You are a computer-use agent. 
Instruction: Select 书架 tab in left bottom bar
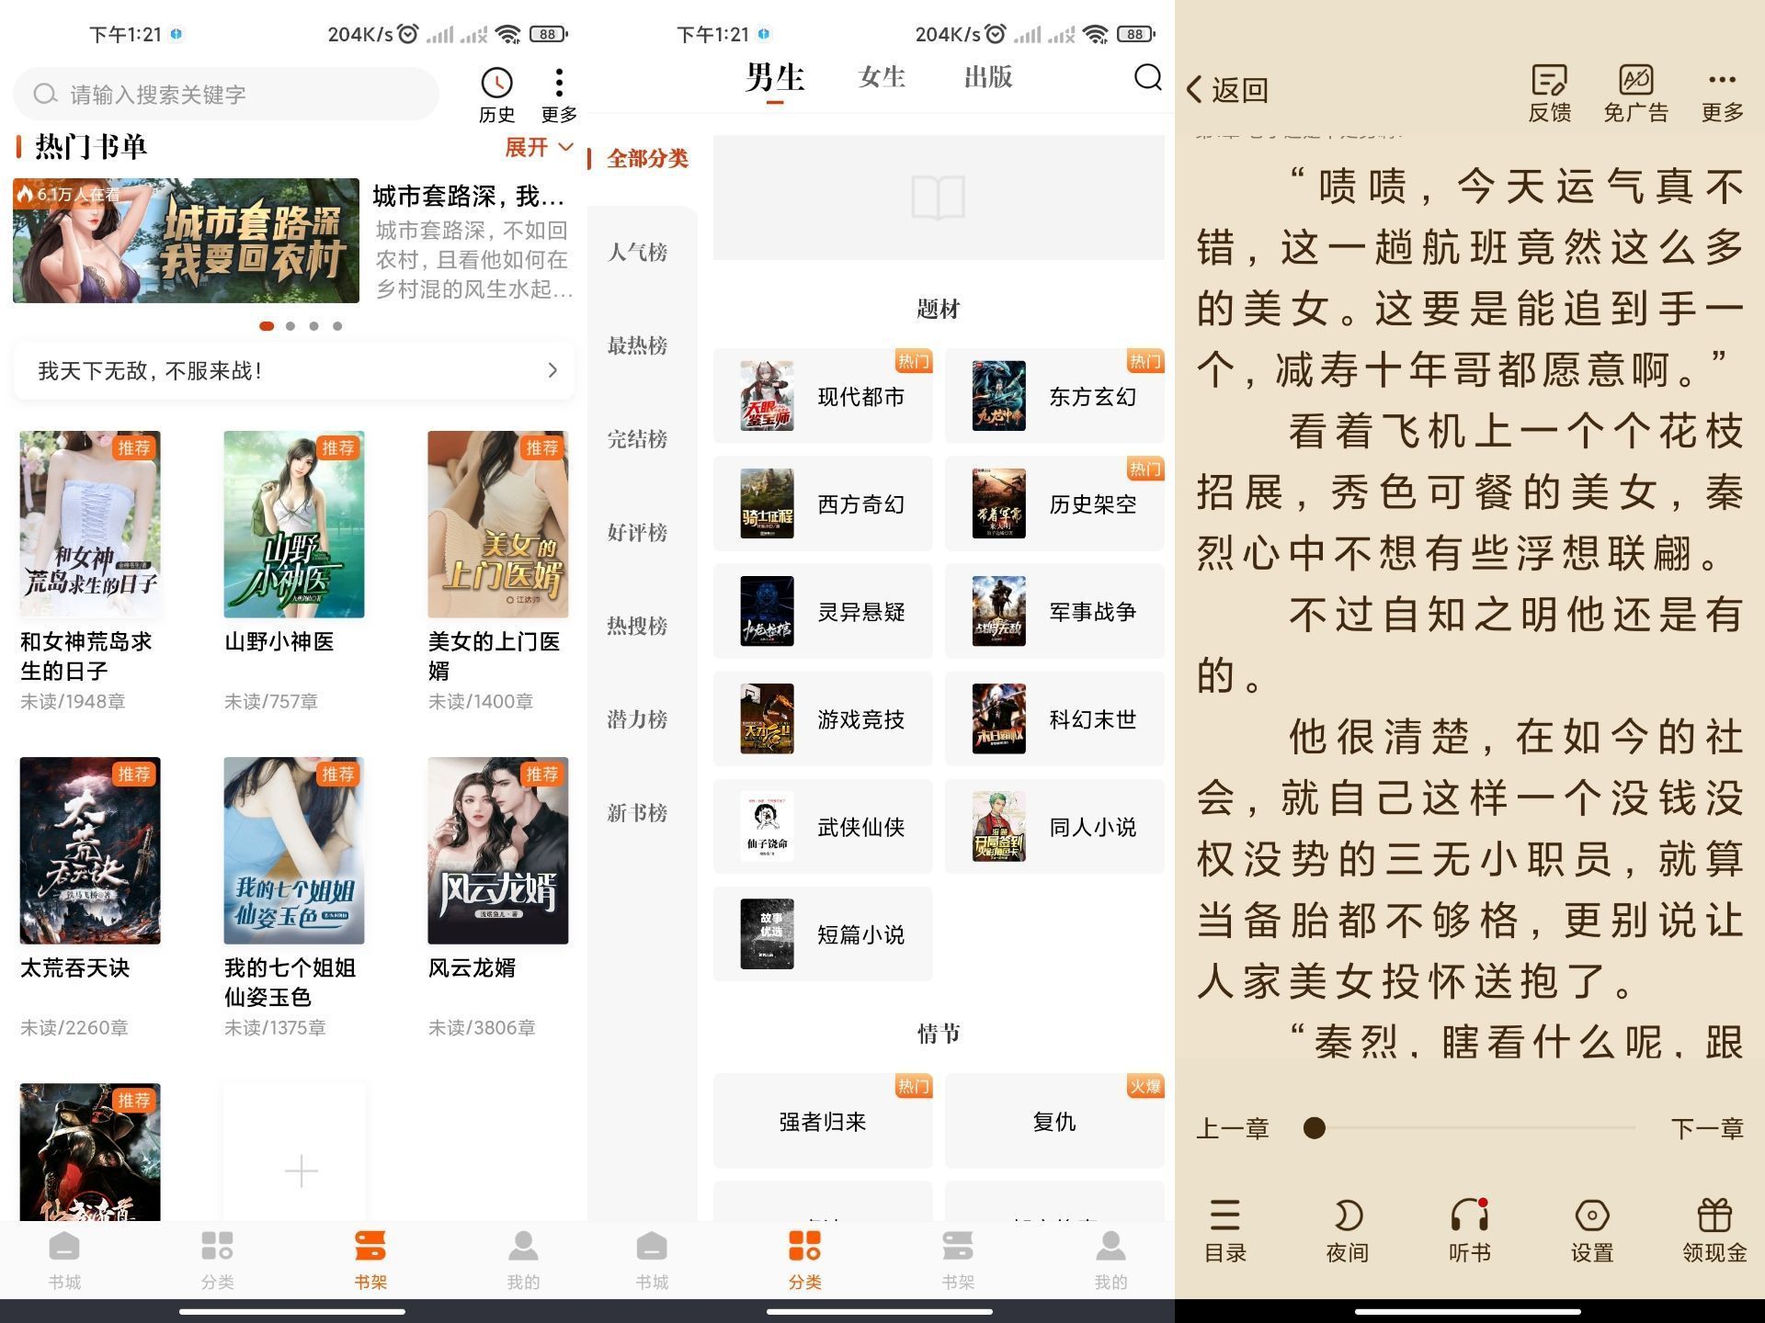(x=370, y=1261)
